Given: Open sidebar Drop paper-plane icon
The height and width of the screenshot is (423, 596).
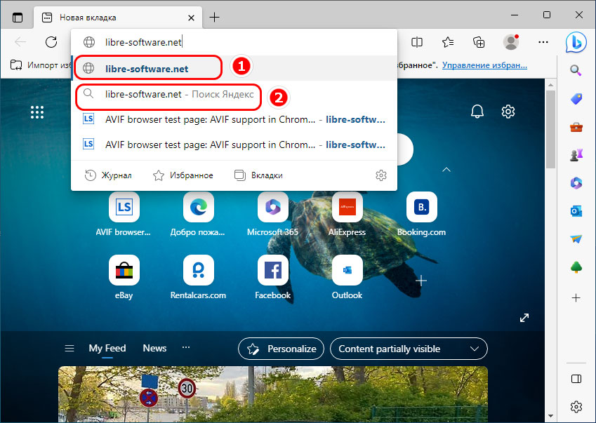Looking at the screenshot, I should (x=576, y=239).
